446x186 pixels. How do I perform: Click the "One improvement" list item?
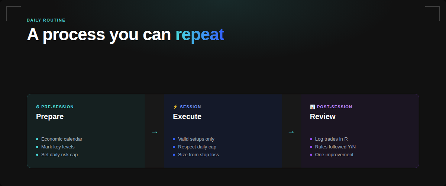(x=334, y=155)
